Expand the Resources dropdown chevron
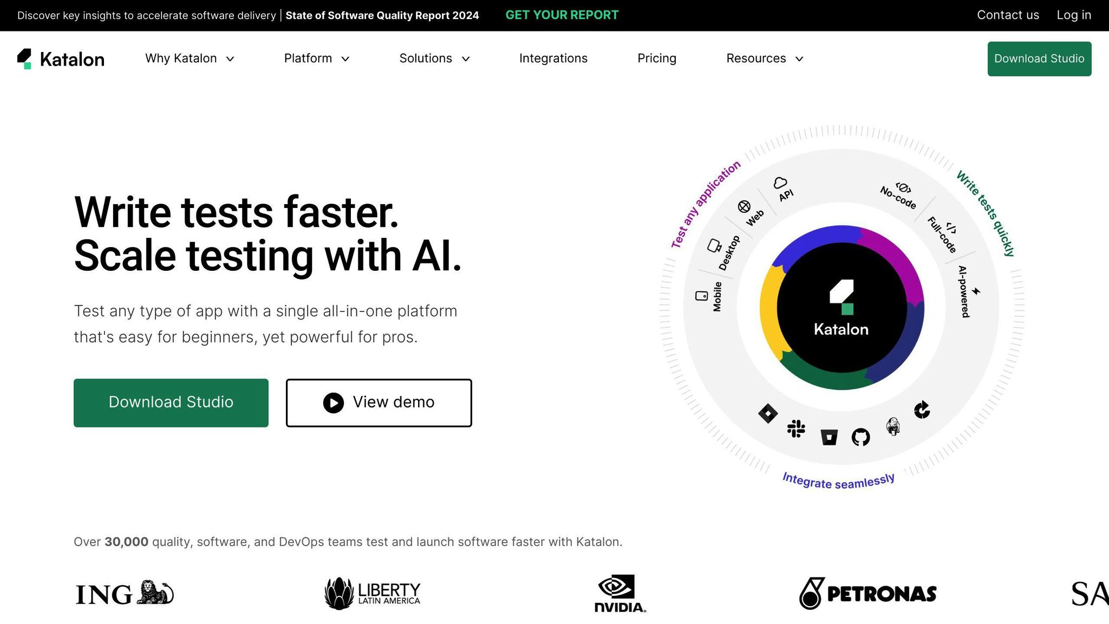Image resolution: width=1109 pixels, height=624 pixels. tap(799, 59)
